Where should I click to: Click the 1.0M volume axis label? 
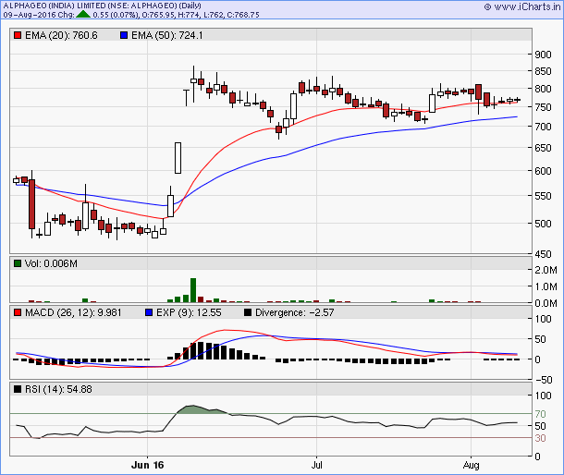click(x=546, y=286)
